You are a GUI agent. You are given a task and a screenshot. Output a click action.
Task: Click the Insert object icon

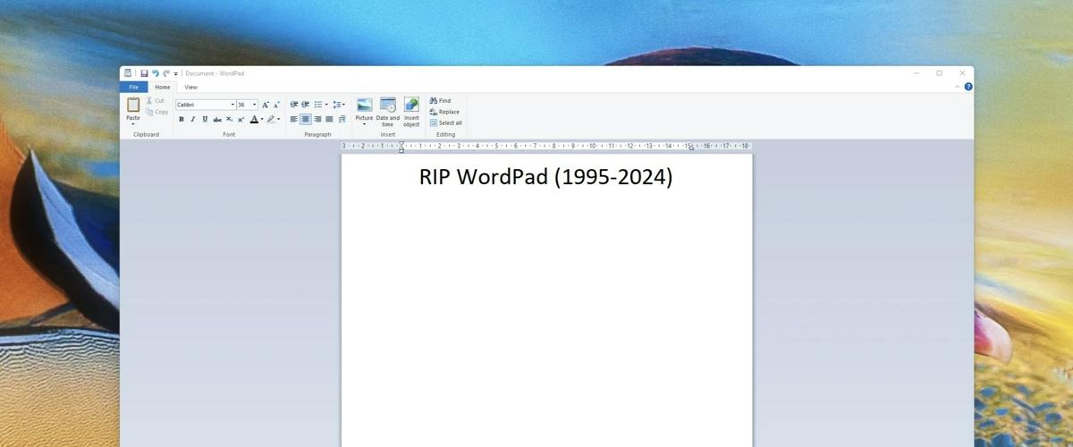click(411, 105)
